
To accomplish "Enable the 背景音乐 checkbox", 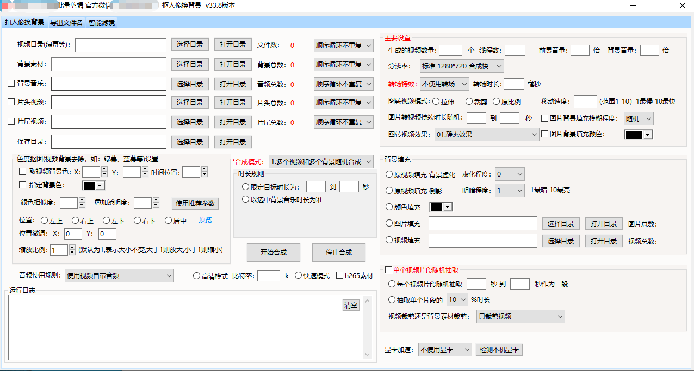I will 11,84.
